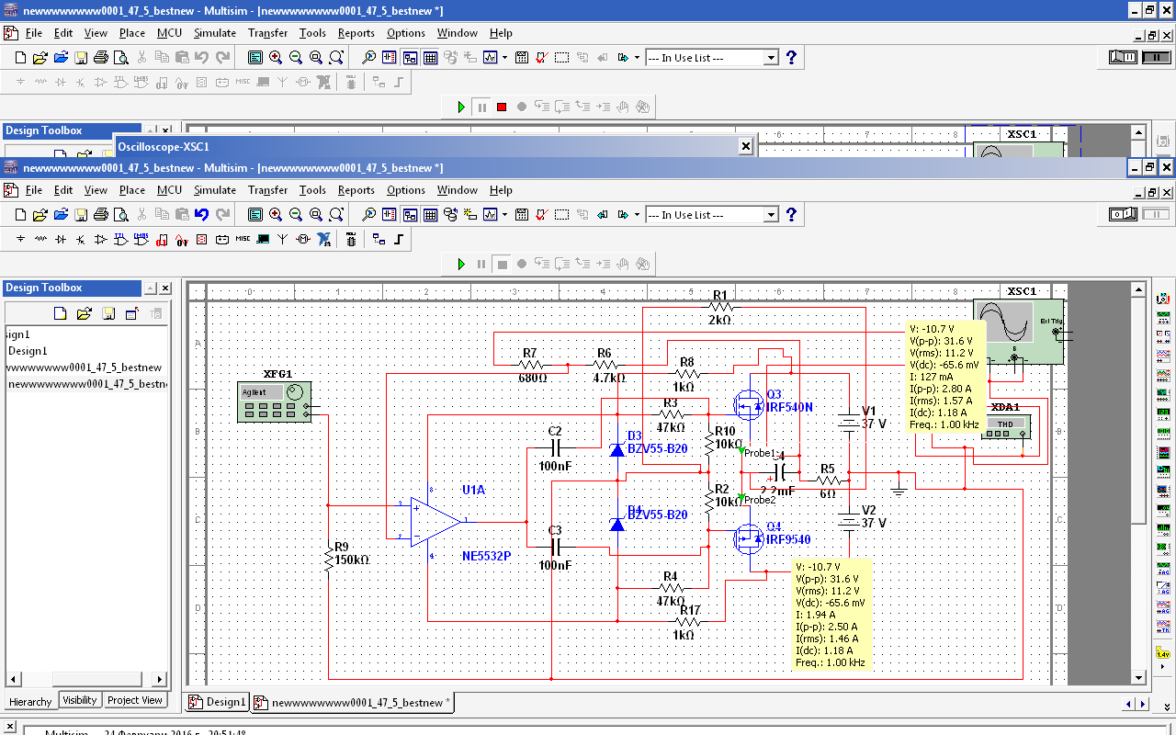Stop simulation with red square in back window
The height and width of the screenshot is (735, 1176).
[502, 107]
